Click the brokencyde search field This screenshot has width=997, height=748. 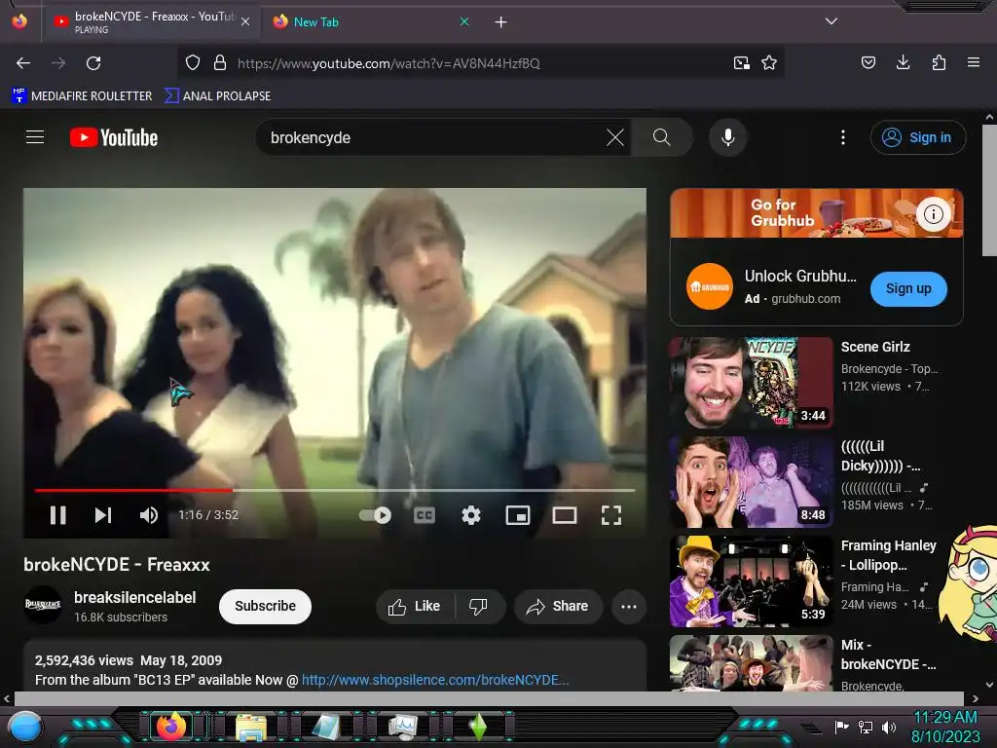coord(432,137)
